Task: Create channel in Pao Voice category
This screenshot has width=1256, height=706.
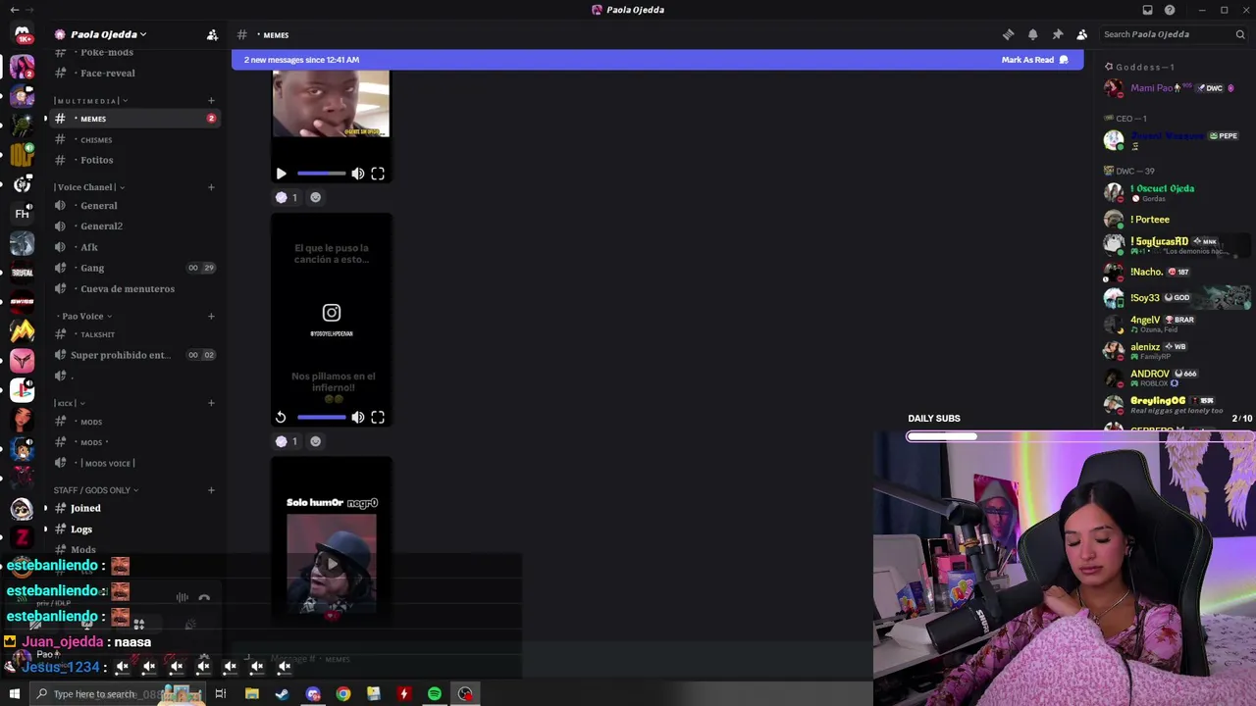Action: tap(211, 316)
